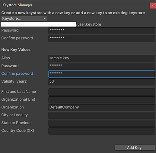This screenshot has height=153, width=156.
Task: Focus the Country Code (XX) field
Action: (102, 131)
